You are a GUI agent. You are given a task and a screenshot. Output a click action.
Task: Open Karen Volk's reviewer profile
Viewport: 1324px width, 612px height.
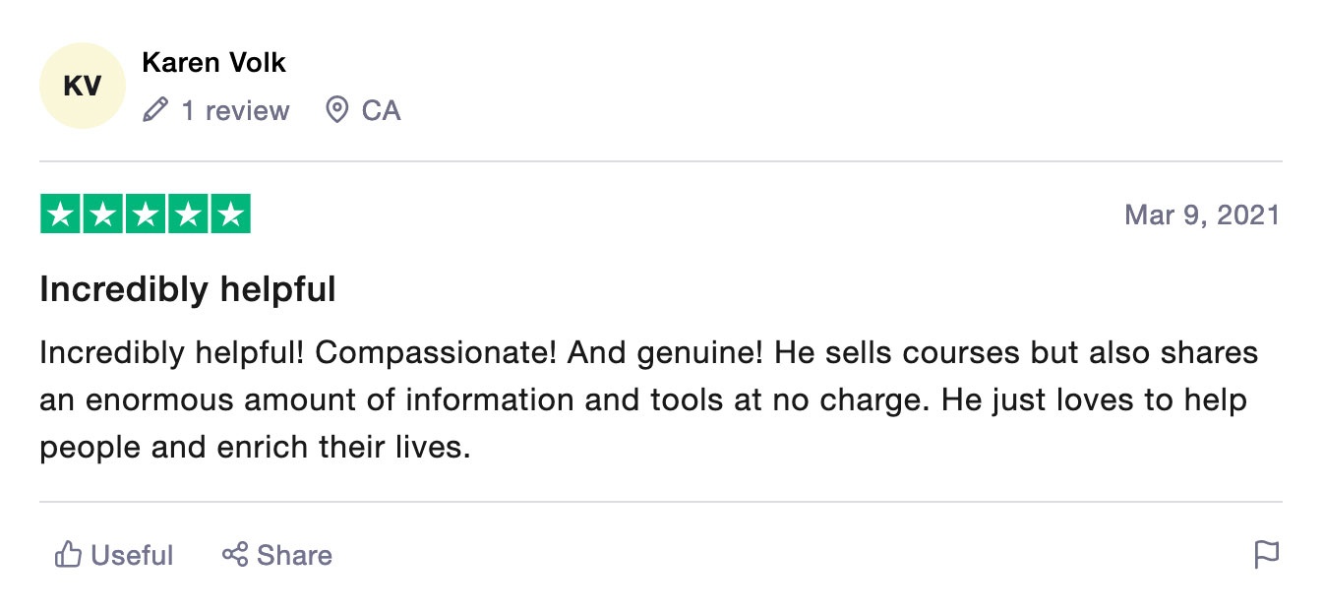tap(213, 63)
